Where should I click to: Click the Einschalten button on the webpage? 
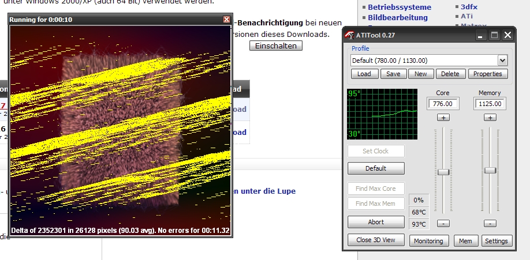[276, 46]
